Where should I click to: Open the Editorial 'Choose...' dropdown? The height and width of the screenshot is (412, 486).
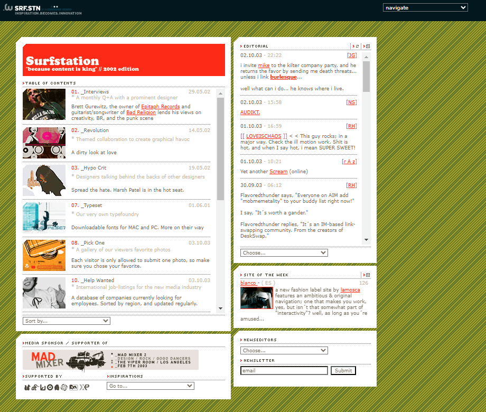pyautogui.click(x=284, y=252)
